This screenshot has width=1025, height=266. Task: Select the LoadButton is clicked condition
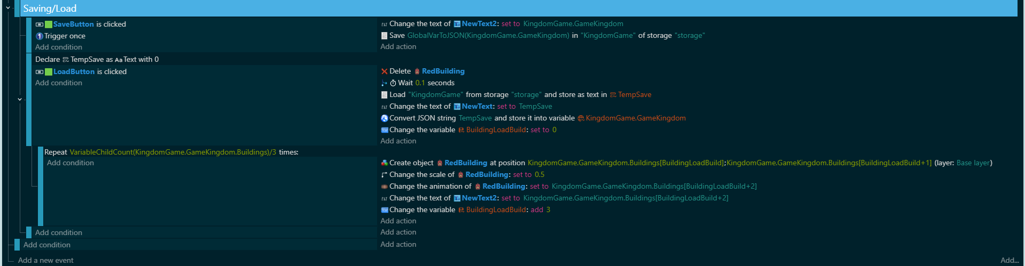90,72
